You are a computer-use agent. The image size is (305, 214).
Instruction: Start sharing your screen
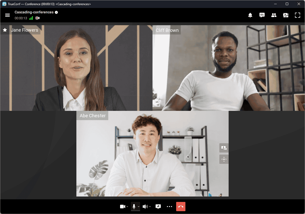click(158, 207)
